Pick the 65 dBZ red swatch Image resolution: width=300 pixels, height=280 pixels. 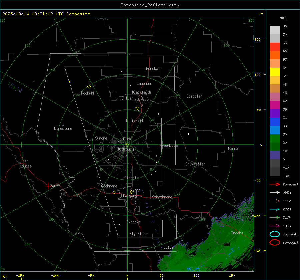coord(275,47)
